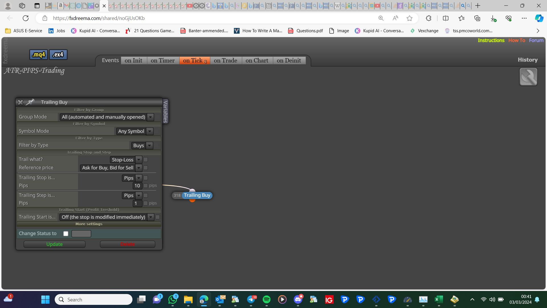Open the Windows Start menu

(x=45, y=299)
